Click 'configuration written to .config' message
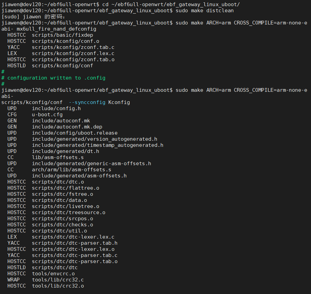The image size is (311, 294). (x=56, y=78)
